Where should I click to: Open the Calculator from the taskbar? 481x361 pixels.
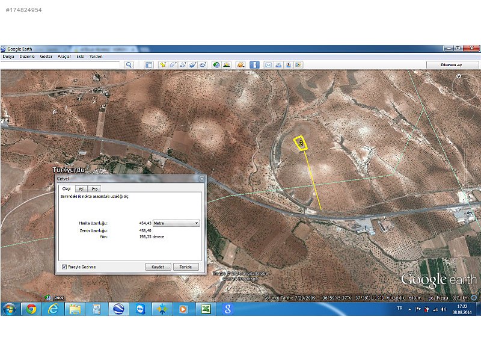[97, 309]
